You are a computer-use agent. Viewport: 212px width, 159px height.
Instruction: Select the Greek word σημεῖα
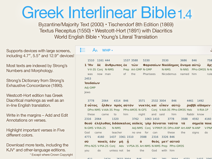(198, 123)
